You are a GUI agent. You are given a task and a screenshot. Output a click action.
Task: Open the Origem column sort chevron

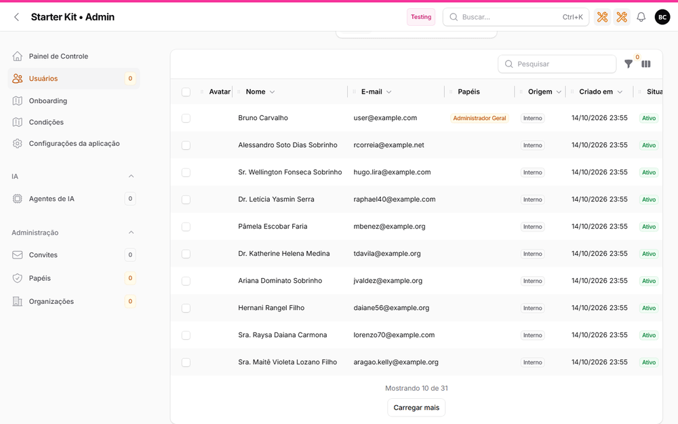coord(559,92)
